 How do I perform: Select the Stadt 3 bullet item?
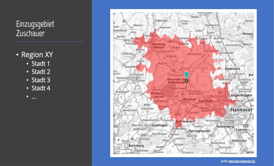41,80
